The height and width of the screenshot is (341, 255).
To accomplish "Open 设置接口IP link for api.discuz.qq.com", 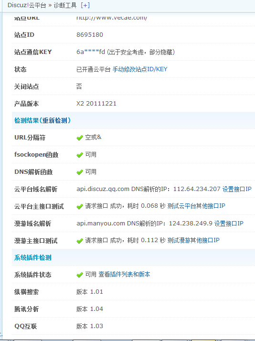I will click(237, 189).
